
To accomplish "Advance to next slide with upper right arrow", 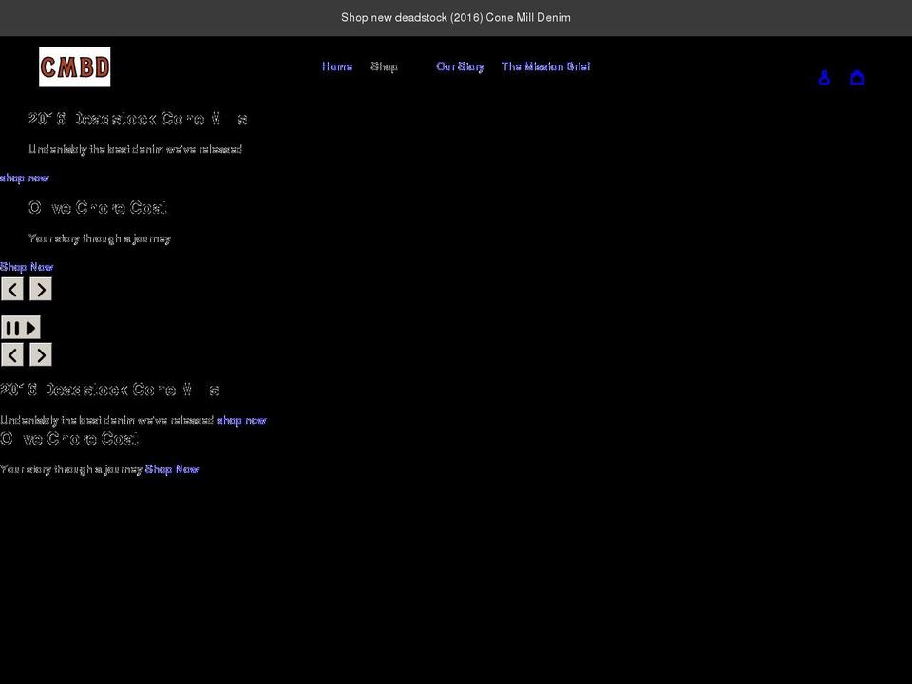I will point(41,289).
